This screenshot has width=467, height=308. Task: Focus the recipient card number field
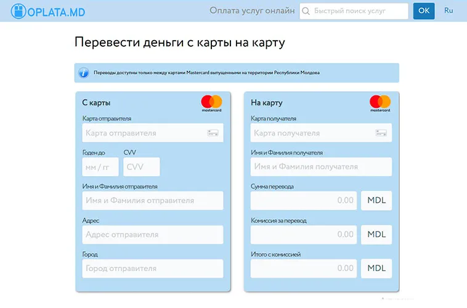click(312, 133)
